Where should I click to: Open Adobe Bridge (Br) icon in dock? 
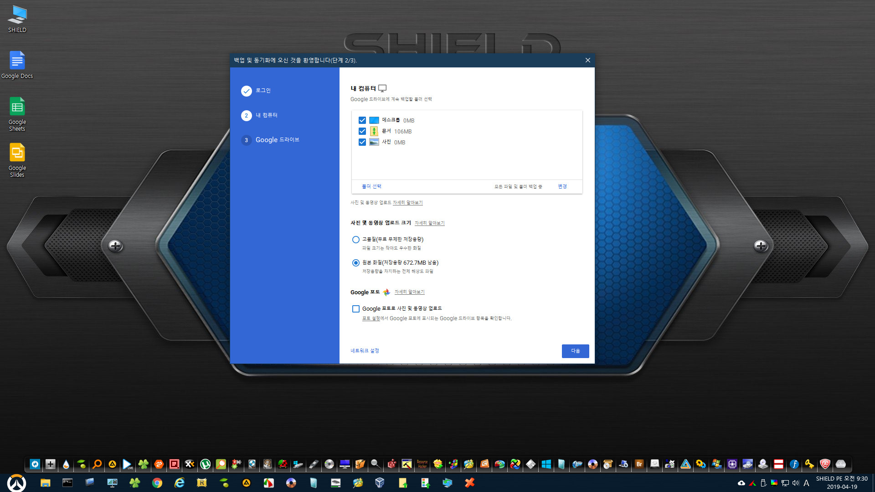click(639, 464)
